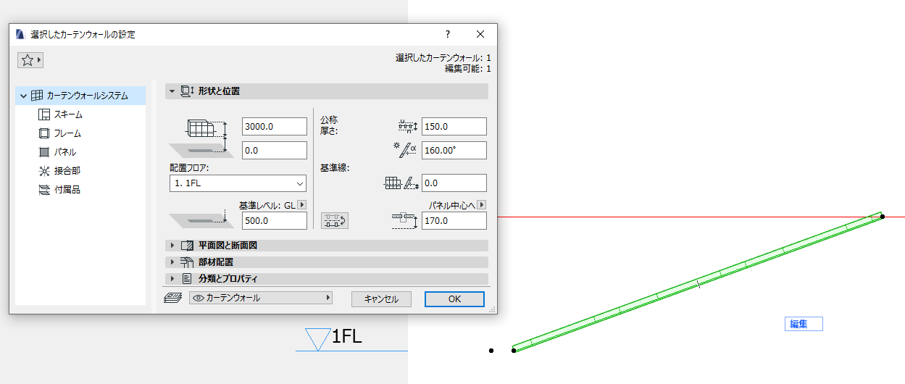Screen dimensions: 905x384
Task: Expand the 分類とプロパティ section
Action: (x=172, y=279)
